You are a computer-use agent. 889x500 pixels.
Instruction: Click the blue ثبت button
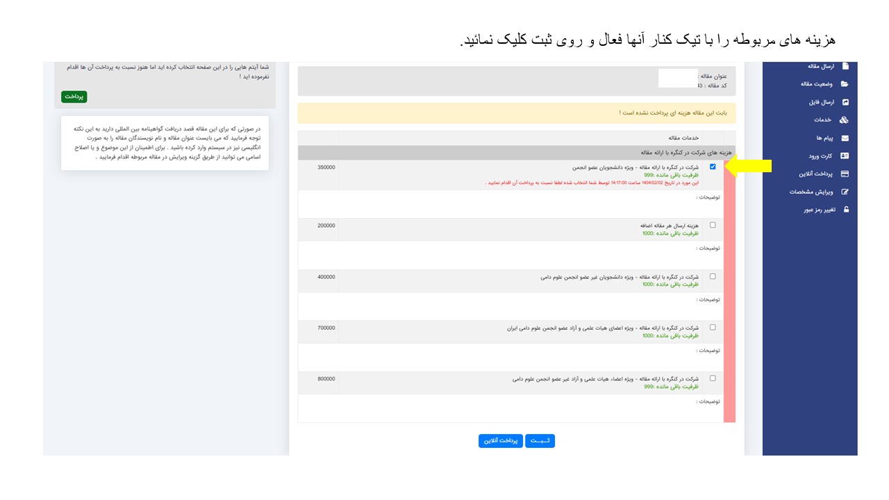point(540,441)
